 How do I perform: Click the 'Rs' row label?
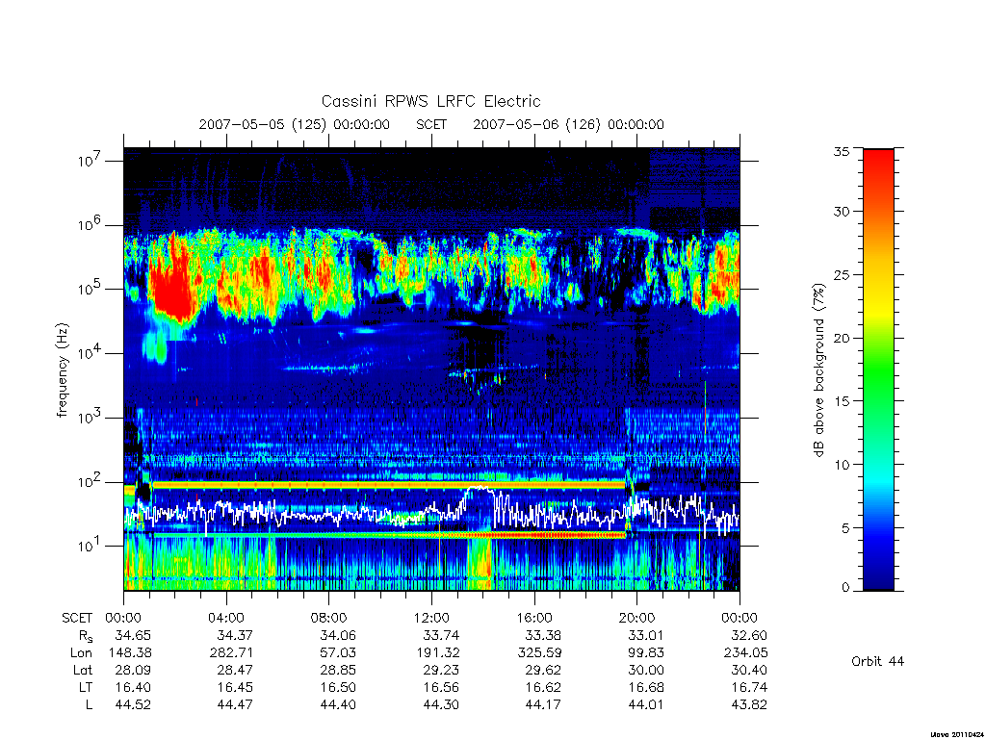point(86,636)
